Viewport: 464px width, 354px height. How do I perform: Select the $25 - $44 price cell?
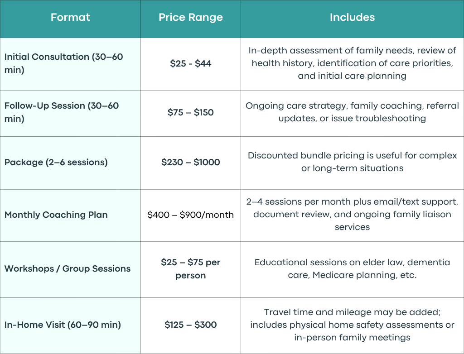(x=191, y=63)
